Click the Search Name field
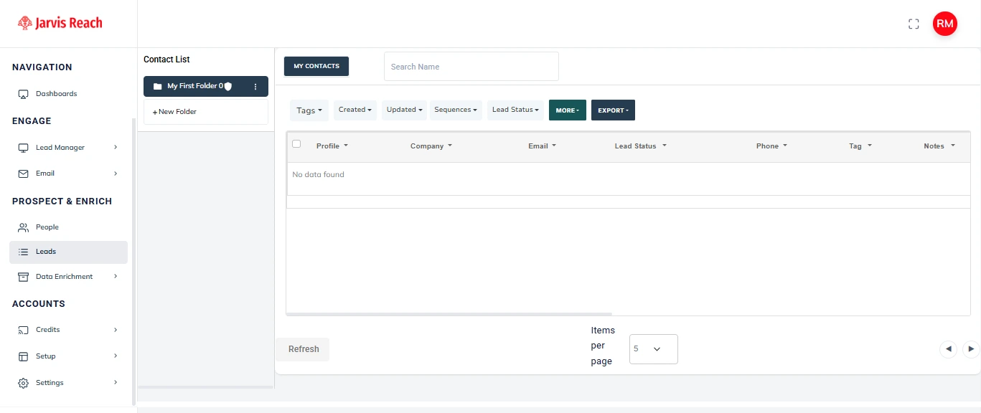Screen dimensions: 981x413 (471, 67)
